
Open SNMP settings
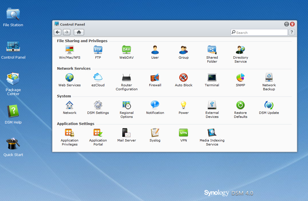click(x=240, y=80)
